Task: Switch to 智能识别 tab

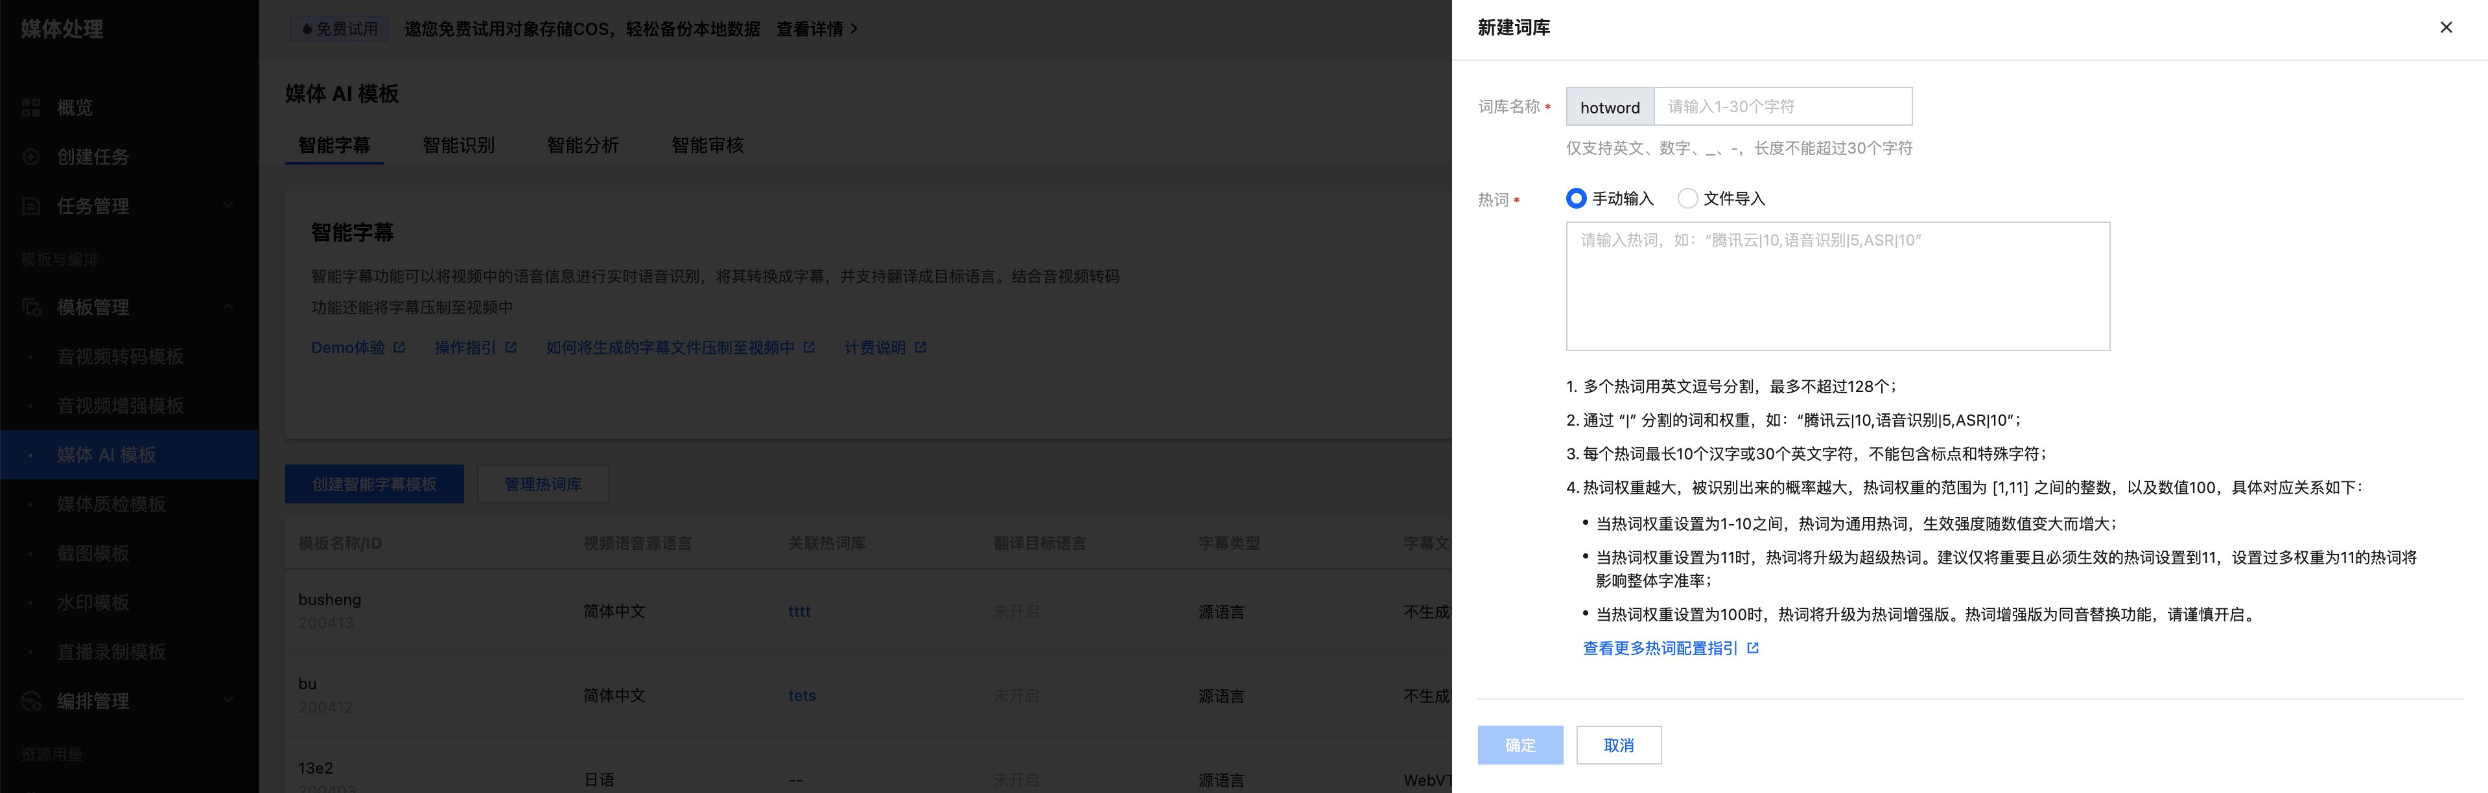Action: coord(459,144)
